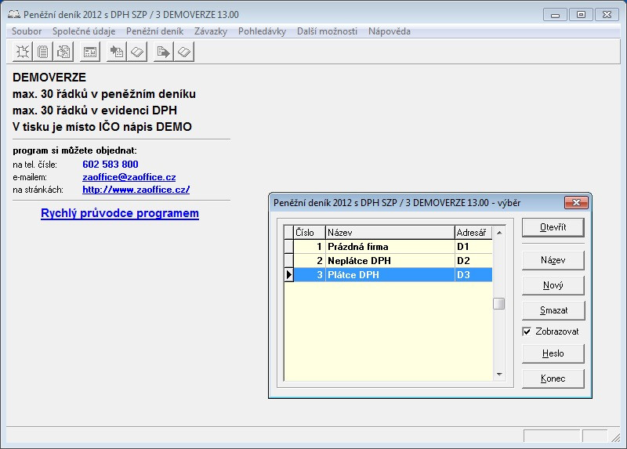Image resolution: width=627 pixels, height=449 pixels.
Task: Click the scroll up arrow in company list
Action: tap(499, 232)
